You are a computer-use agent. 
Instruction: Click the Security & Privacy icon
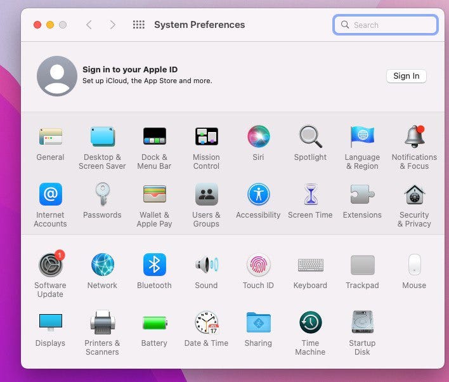coord(414,194)
